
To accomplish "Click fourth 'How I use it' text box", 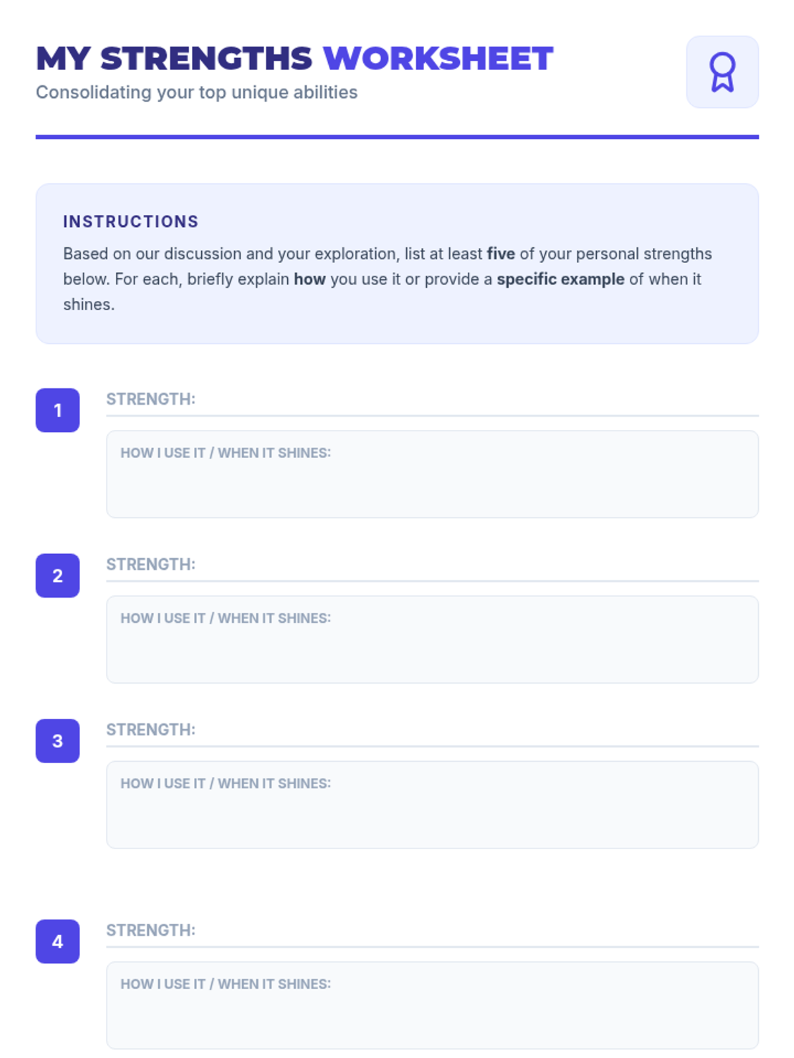I will point(432,1005).
